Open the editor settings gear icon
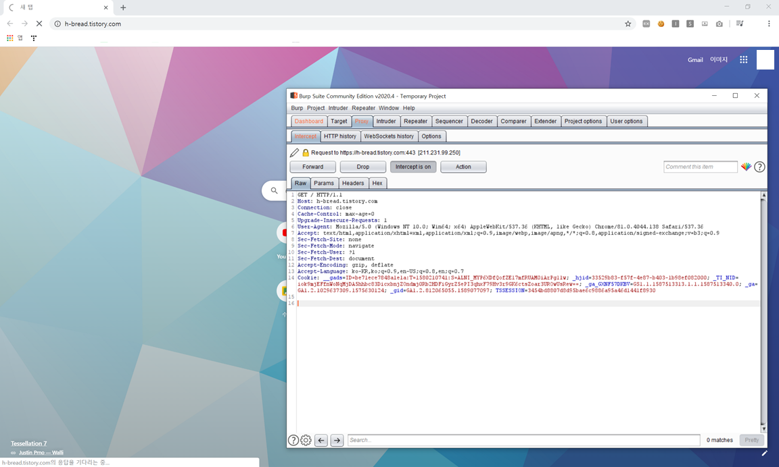The height and width of the screenshot is (467, 779). tap(306, 440)
